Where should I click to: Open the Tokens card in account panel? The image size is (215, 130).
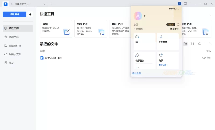pos(168,42)
